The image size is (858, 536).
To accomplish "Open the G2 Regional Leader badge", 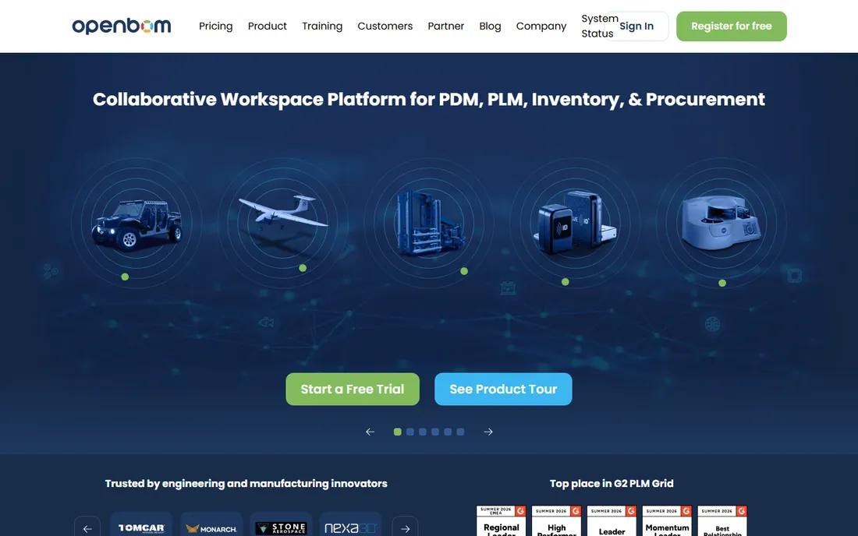I will tap(502, 520).
